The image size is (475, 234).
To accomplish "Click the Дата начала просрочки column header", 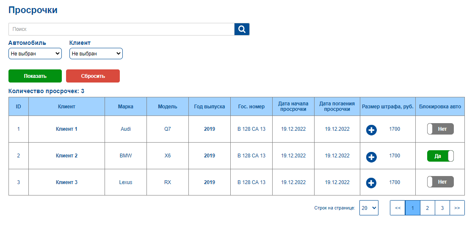I will (293, 106).
